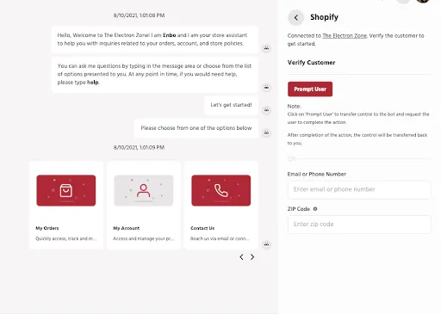Click bot avatar beside welcome message
This screenshot has width=441, height=314.
tap(267, 48)
